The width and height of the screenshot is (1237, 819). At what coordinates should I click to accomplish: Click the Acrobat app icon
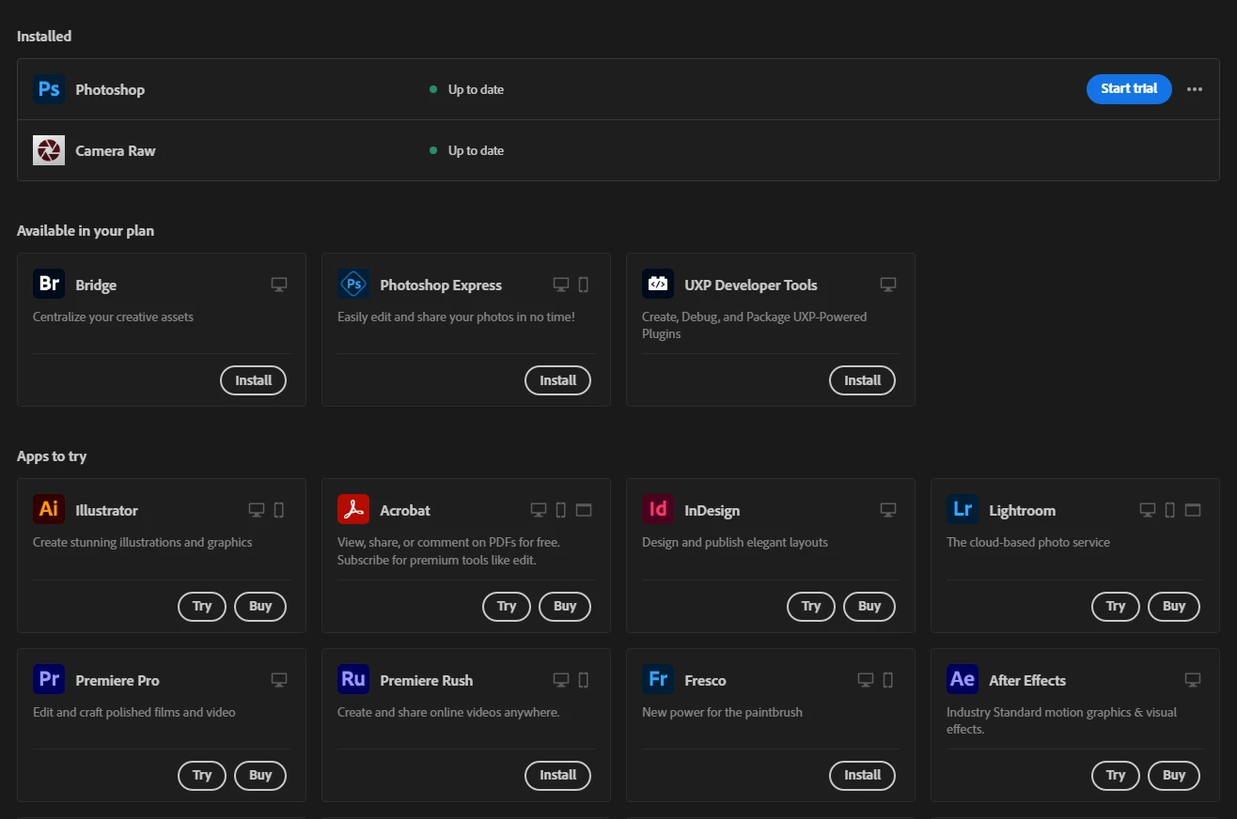(x=353, y=509)
